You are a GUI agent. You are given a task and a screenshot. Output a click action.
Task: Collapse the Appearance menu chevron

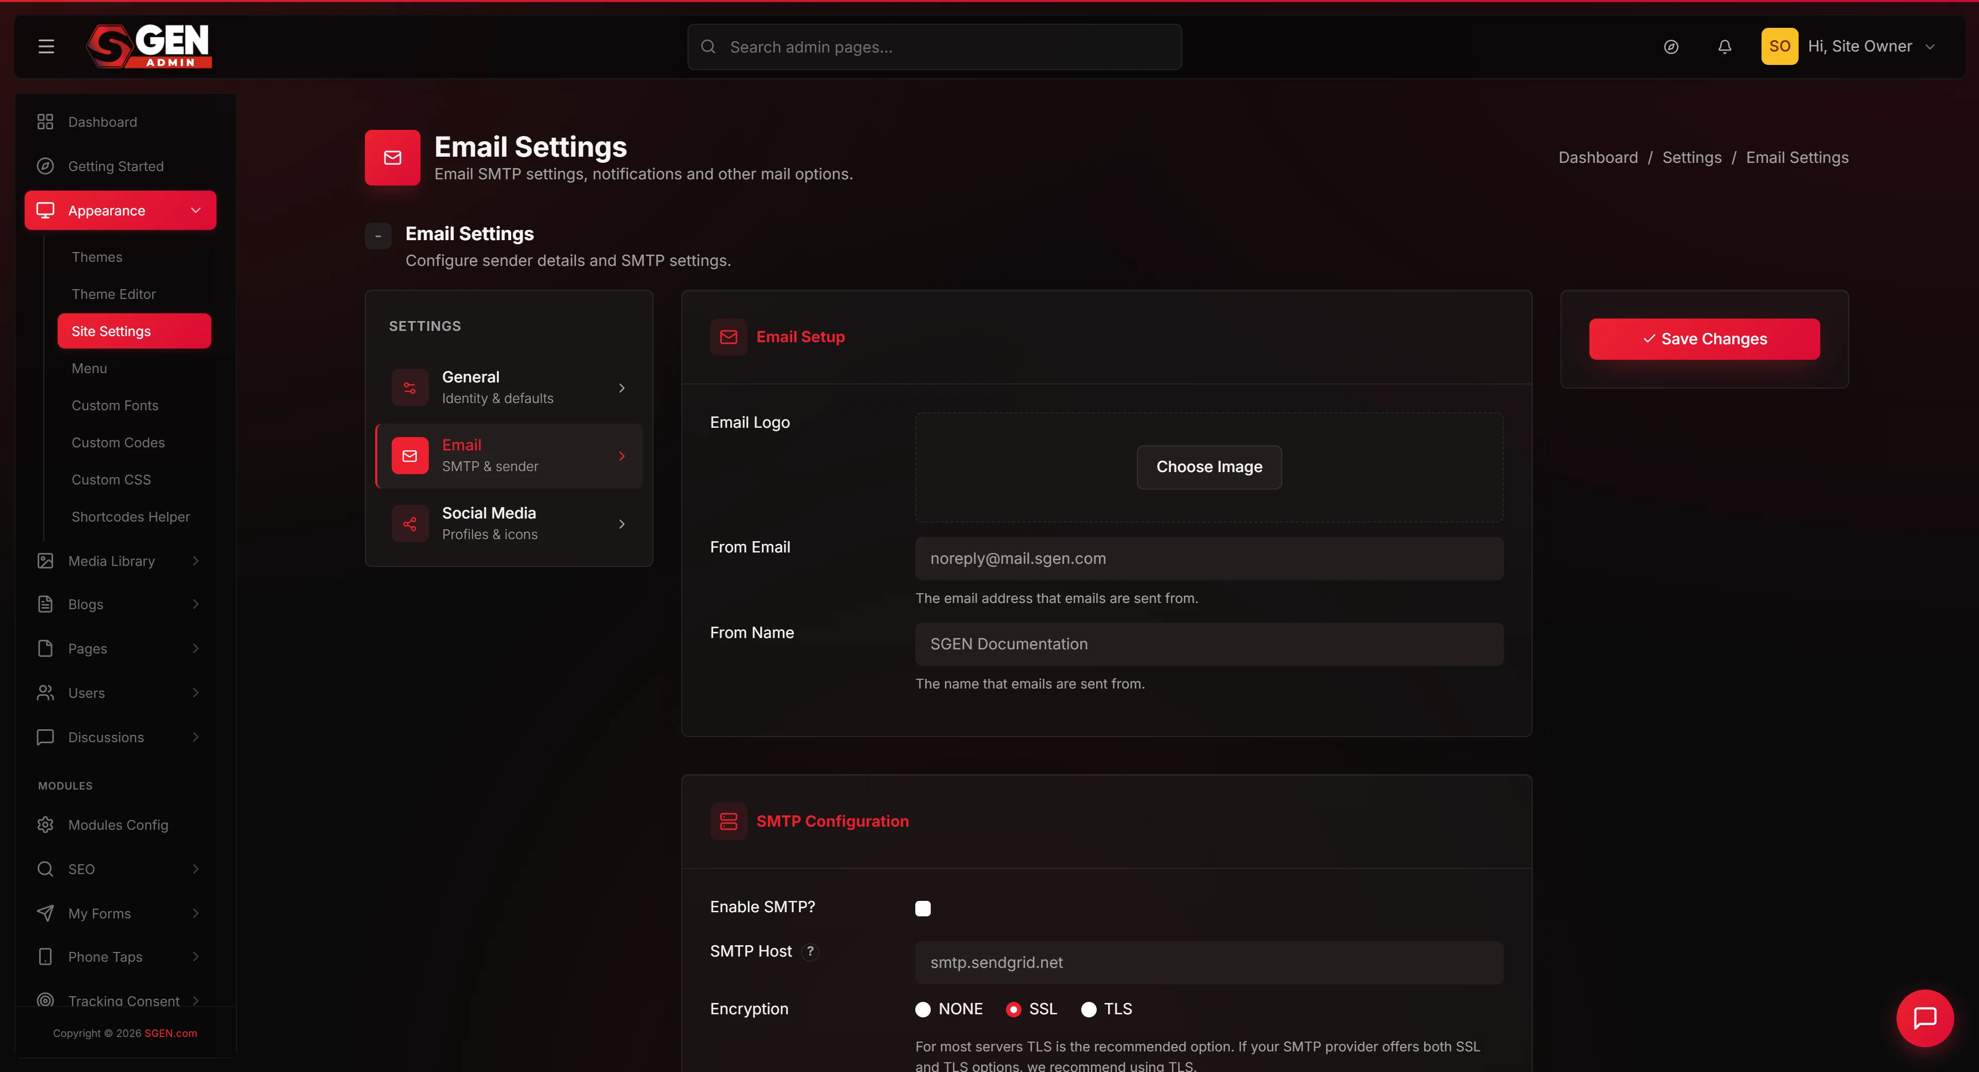pos(196,210)
